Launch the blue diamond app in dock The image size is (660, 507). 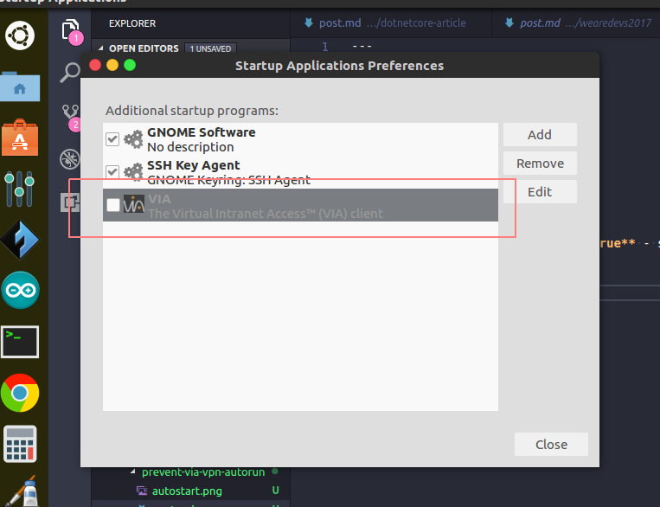(20, 239)
